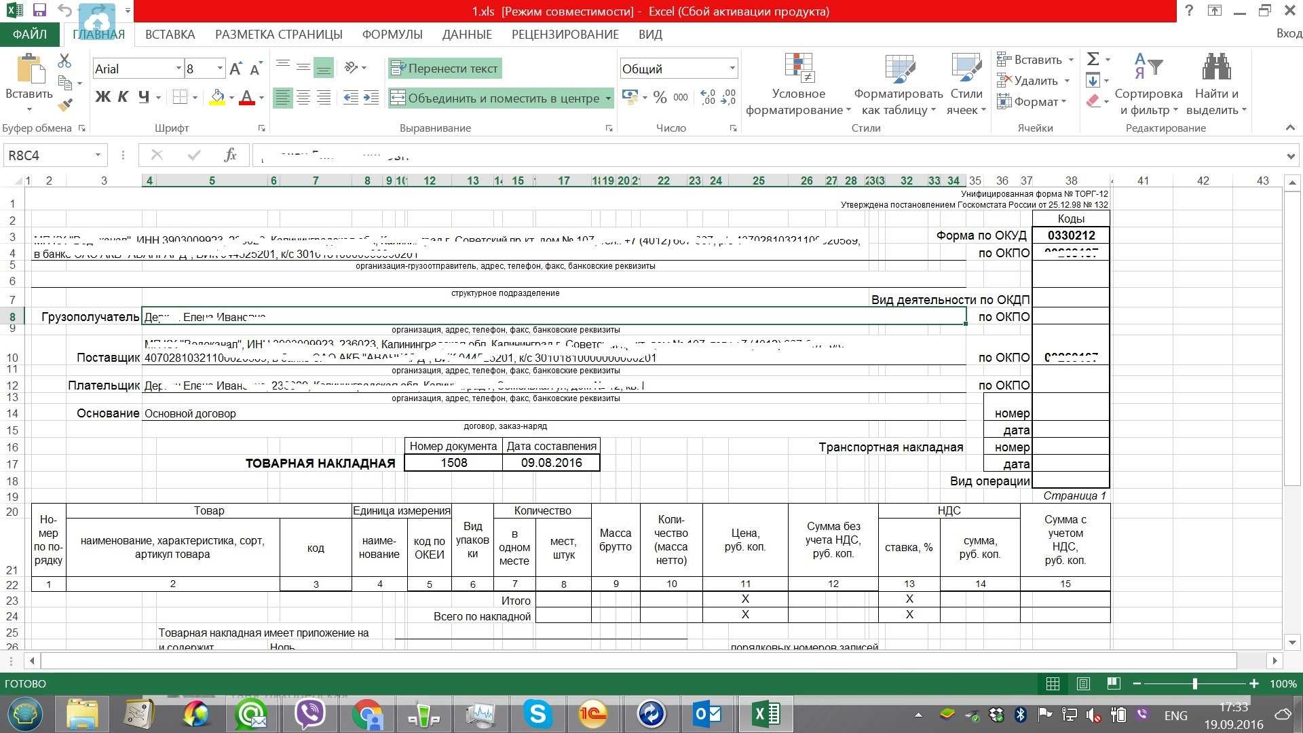Screen dimensions: 1303x733
Task: Click Вход sign-in link
Action: (1288, 33)
